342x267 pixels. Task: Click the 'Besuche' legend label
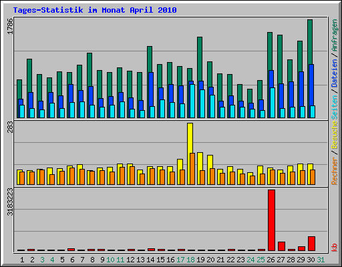(335, 135)
